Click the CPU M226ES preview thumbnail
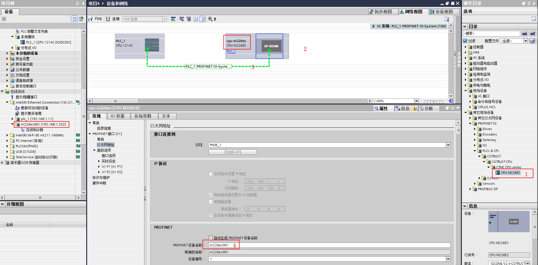Viewport: 538px width, 265px height. (509, 222)
